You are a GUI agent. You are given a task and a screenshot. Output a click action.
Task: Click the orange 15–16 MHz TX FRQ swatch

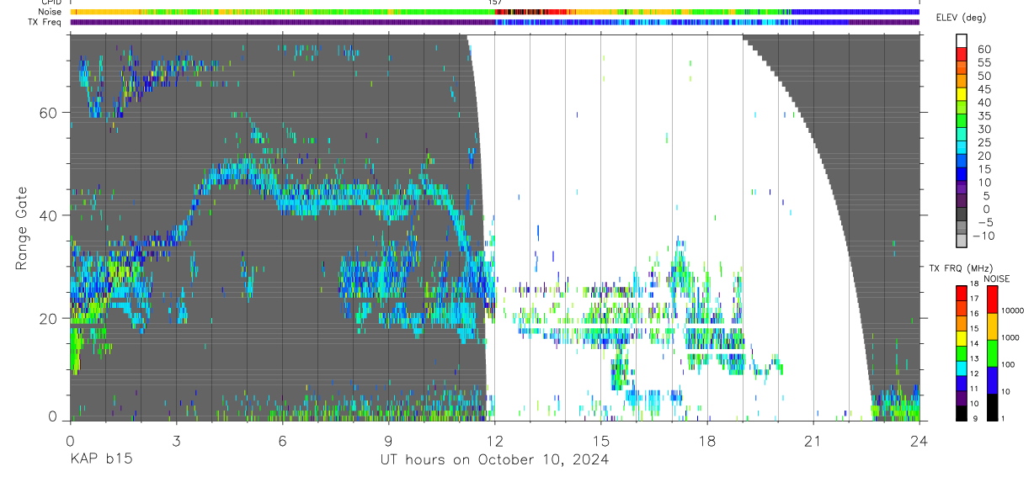(x=962, y=323)
